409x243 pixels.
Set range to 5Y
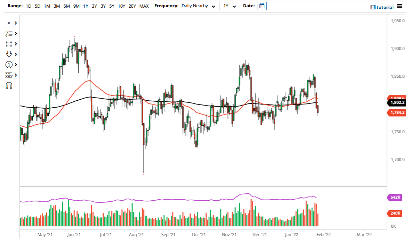tap(112, 6)
